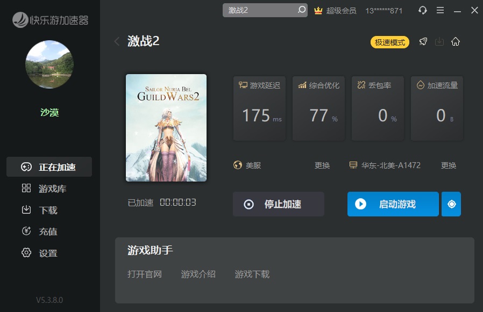This screenshot has width=483, height=312.
Task: Click the Guild Wars 2 cover image
Action: tap(166, 128)
